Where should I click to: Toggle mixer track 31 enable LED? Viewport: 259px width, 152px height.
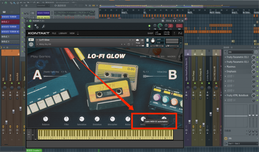tap(216, 83)
